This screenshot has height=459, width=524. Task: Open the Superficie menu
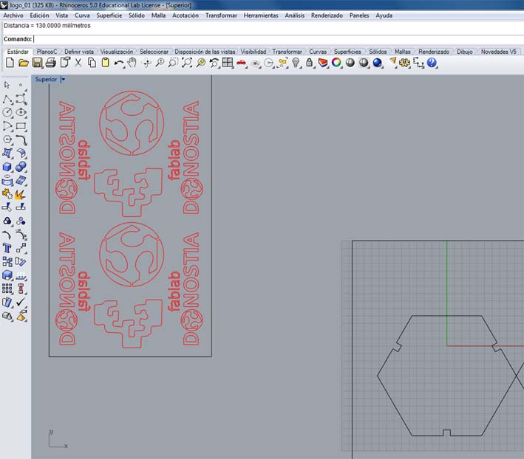pos(109,15)
